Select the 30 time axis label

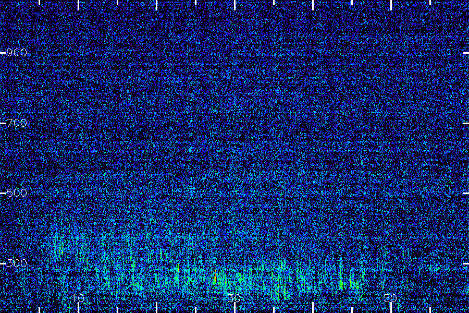[x=234, y=298]
